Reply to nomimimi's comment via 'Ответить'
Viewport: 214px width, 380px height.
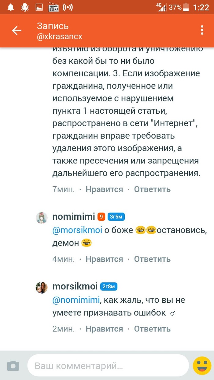(x=152, y=259)
